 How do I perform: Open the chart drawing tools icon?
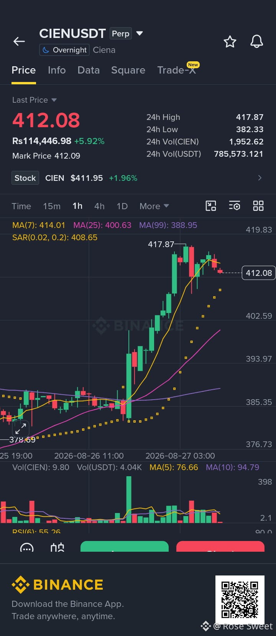point(211,206)
